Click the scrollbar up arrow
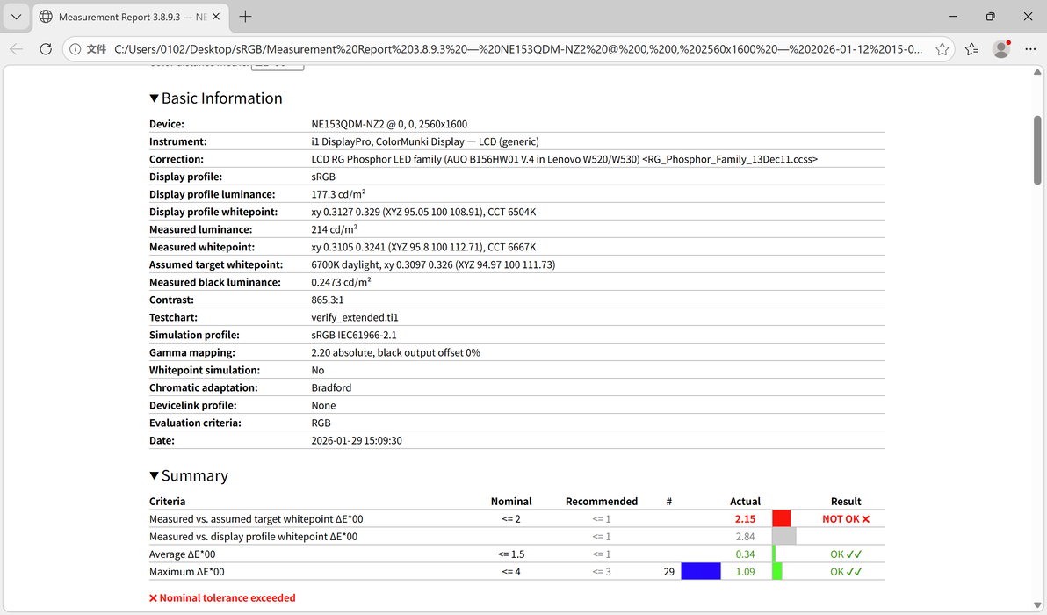The width and height of the screenshot is (1047, 615). pos(1037,71)
